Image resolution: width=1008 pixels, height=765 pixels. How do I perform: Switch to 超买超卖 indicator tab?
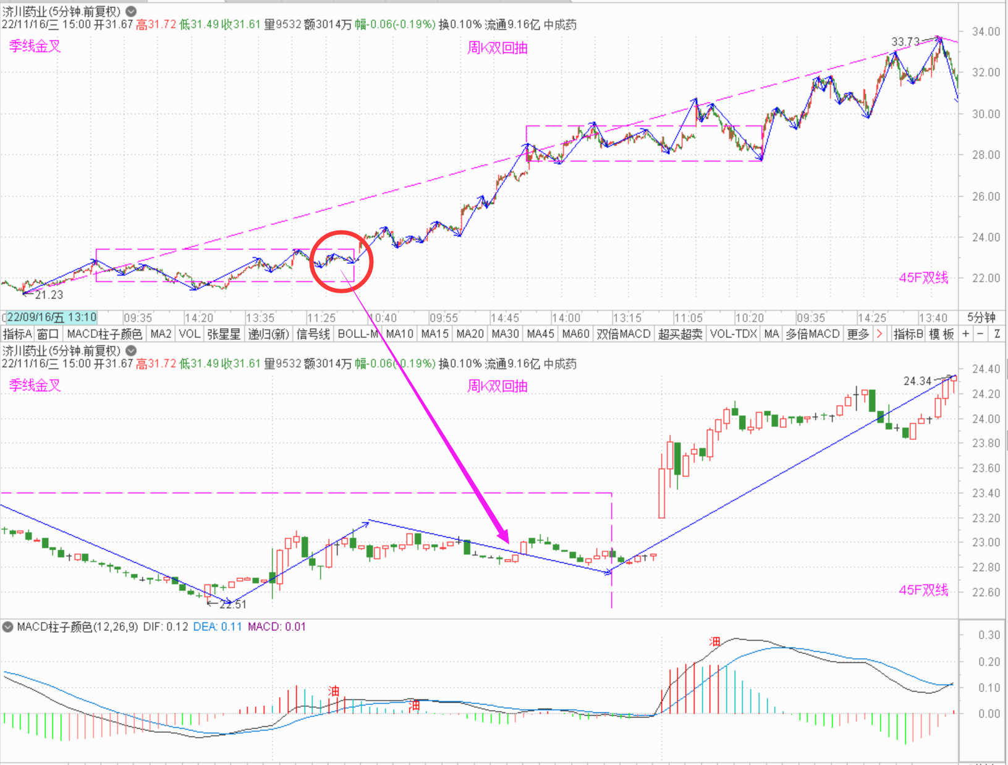pos(680,334)
